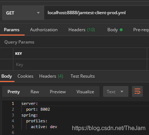Click line number 1 in gutter
Screen dimensions: 149x135
click(x=13, y=103)
